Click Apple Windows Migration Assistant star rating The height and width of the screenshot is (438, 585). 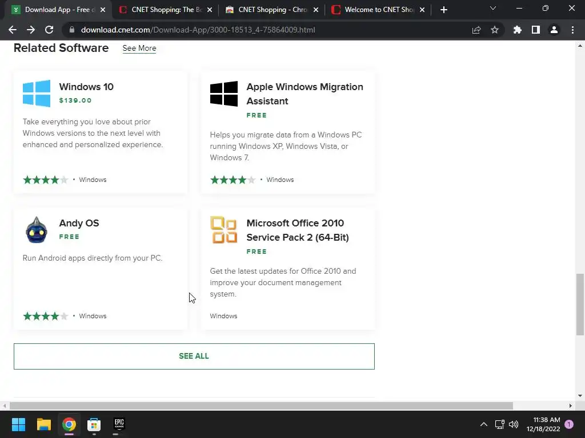233,180
